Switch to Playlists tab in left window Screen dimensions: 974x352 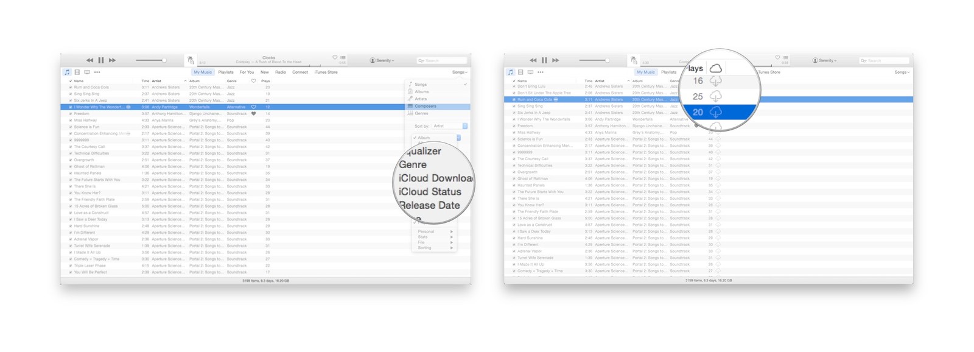[x=226, y=72]
